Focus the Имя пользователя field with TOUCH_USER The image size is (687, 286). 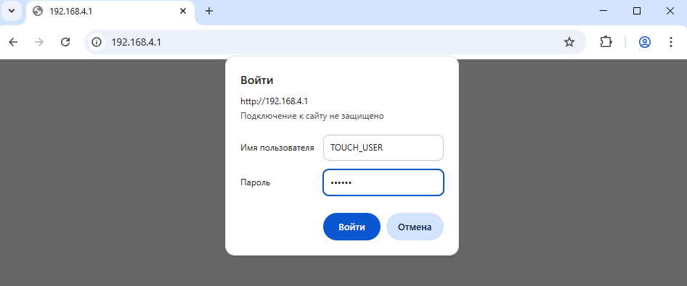383,148
